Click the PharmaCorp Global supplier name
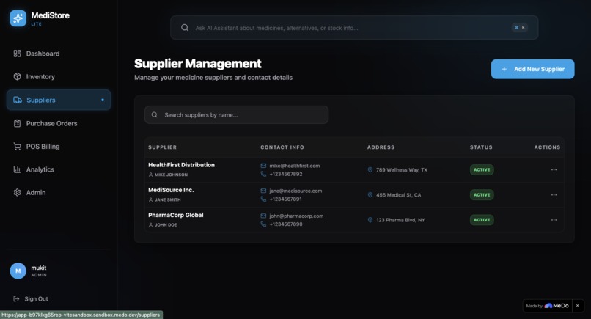Viewport: 591px width, 319px height. click(x=176, y=215)
